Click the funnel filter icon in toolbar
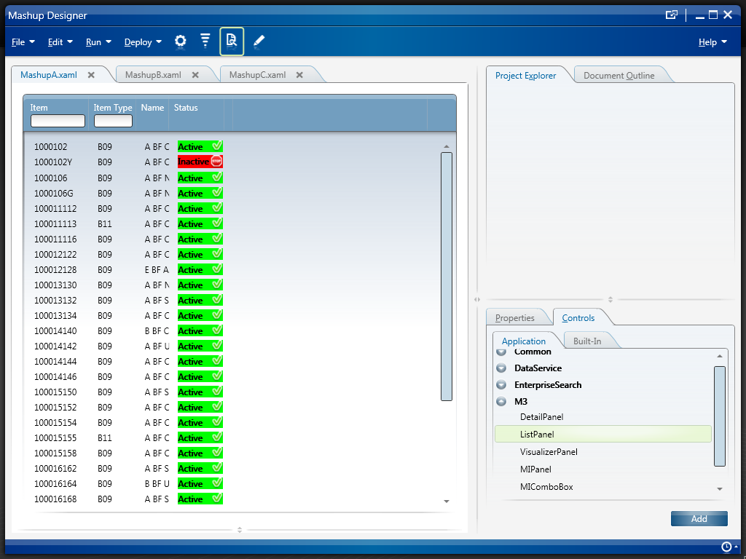 (x=205, y=41)
